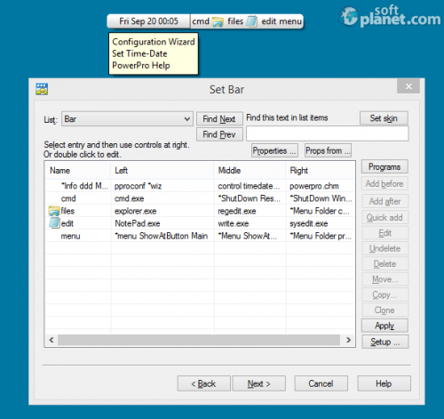Click the Find Next button
This screenshot has width=444, height=419.
pyautogui.click(x=219, y=119)
